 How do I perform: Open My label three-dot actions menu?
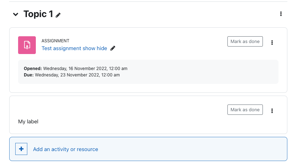pyautogui.click(x=272, y=111)
